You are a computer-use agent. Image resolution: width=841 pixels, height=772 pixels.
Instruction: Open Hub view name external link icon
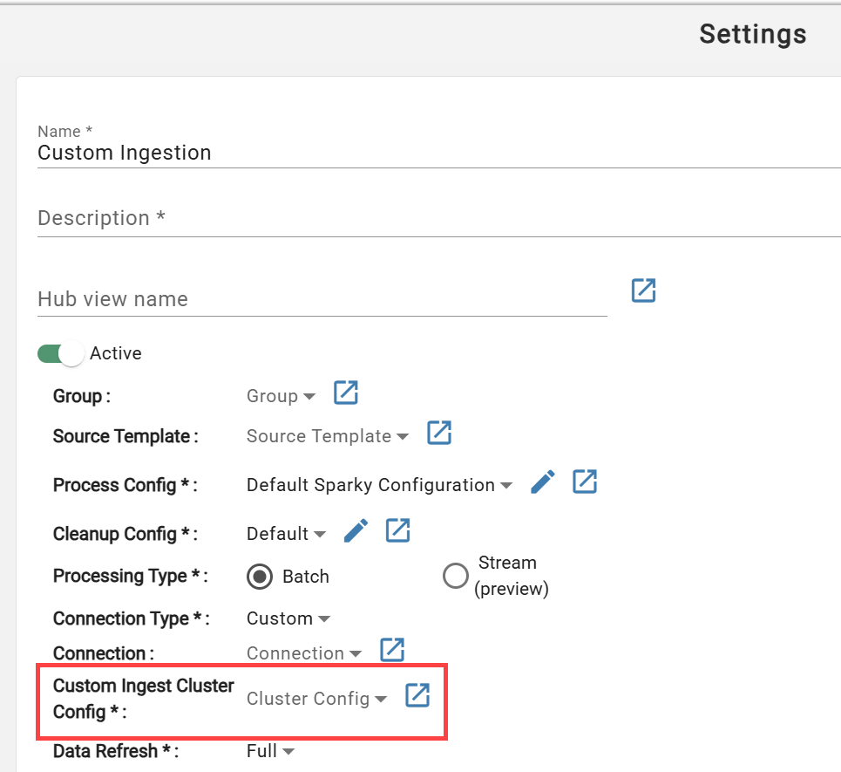tap(643, 290)
